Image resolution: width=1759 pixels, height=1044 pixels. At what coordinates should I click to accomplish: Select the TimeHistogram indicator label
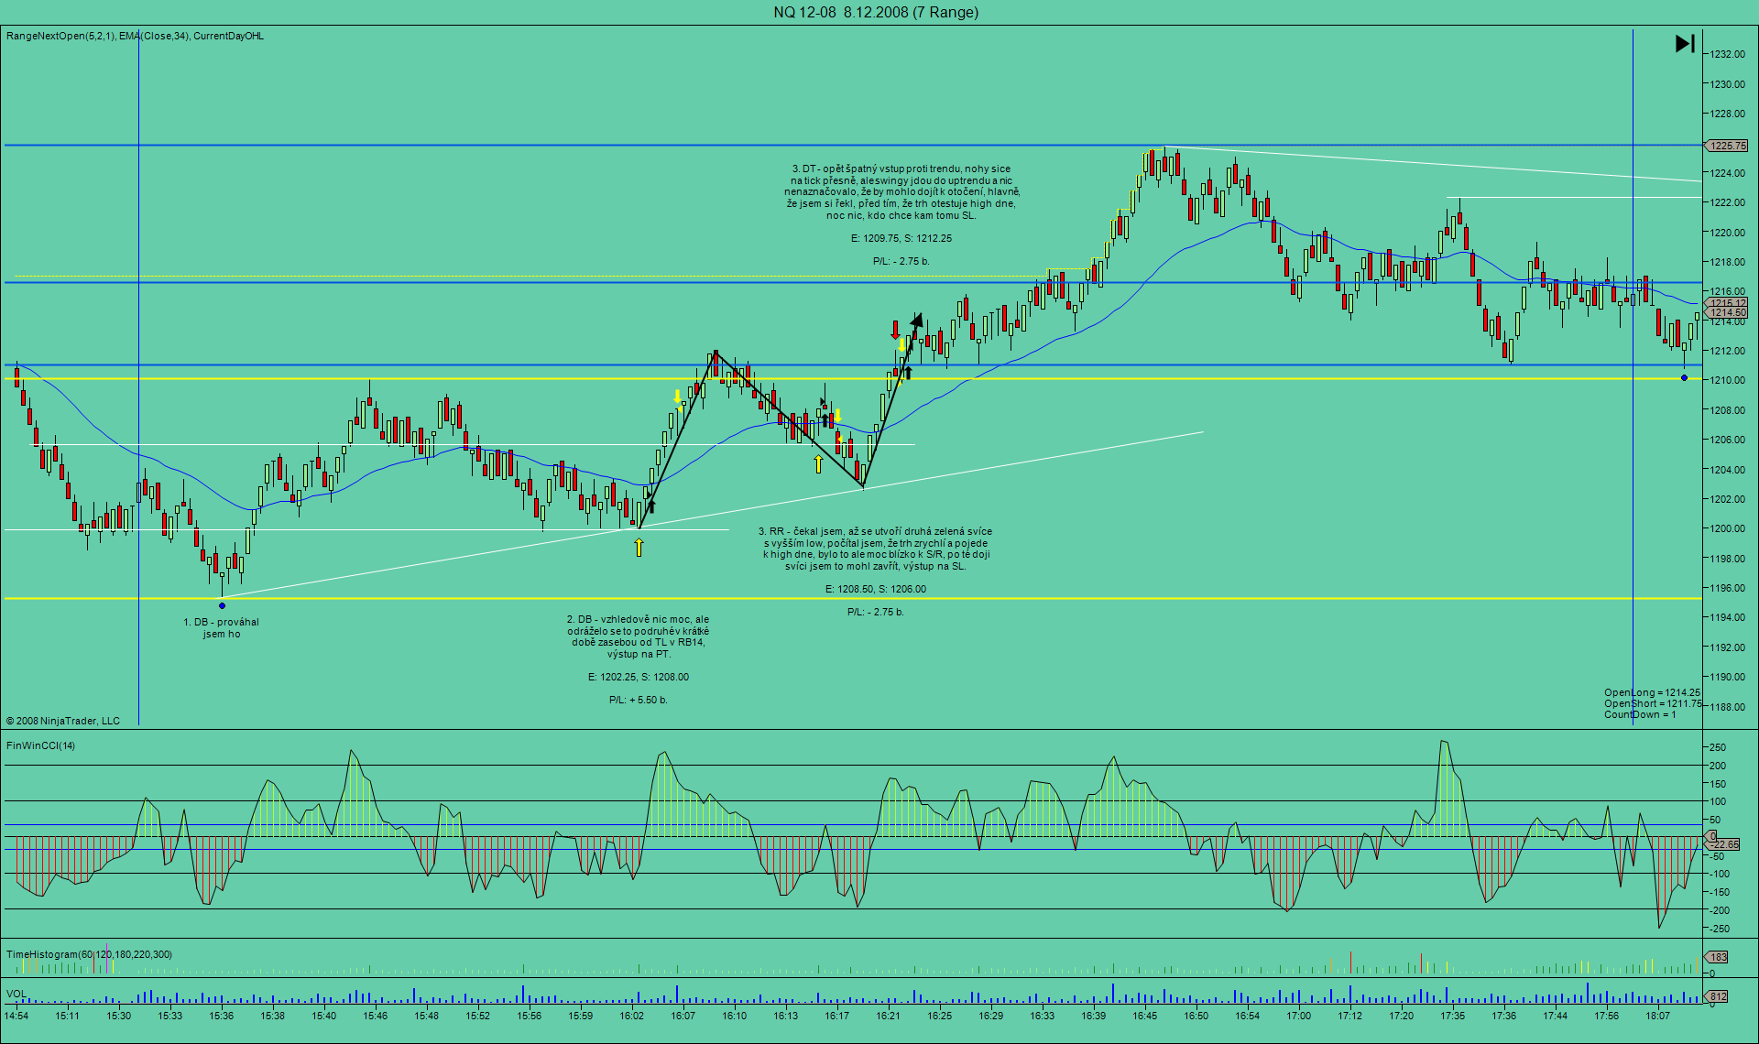coord(89,954)
